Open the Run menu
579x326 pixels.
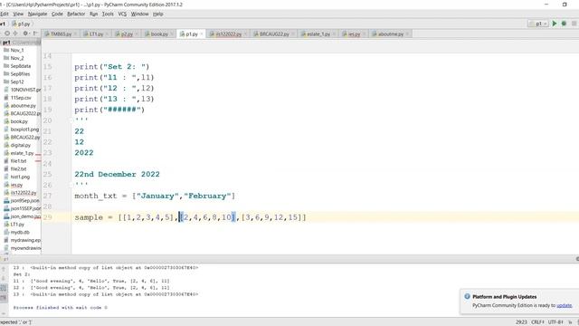93,14
